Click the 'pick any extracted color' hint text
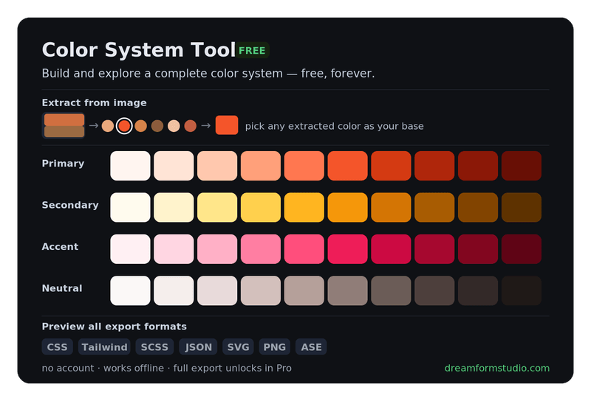 335,126
